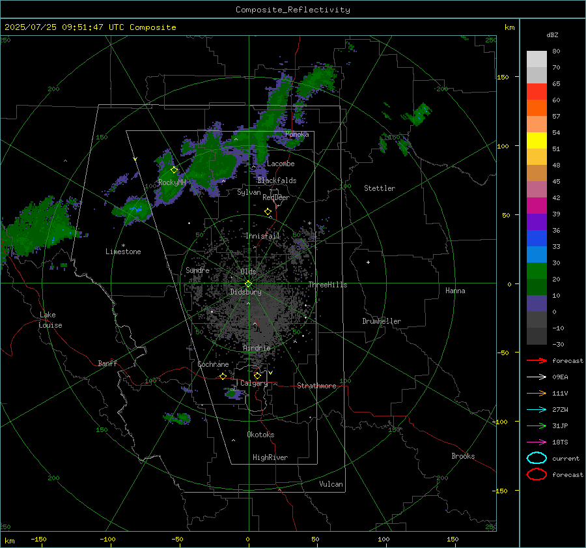Click the 09EA legend label
586x548 pixels.
560,377
